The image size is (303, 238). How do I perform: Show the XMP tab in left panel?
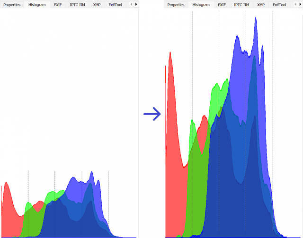[x=97, y=5]
